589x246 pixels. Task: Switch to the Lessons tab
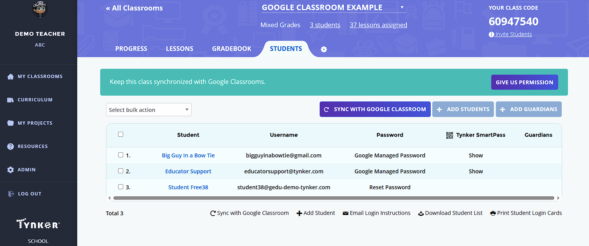click(180, 49)
